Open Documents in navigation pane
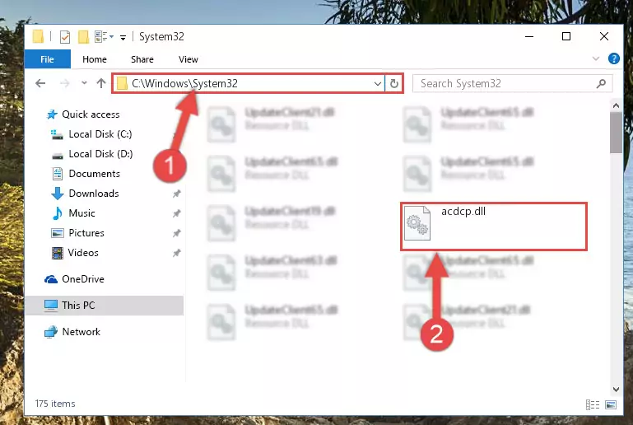The image size is (633, 425). point(94,174)
